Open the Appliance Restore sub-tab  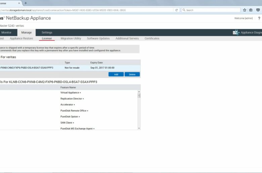coord(21,38)
